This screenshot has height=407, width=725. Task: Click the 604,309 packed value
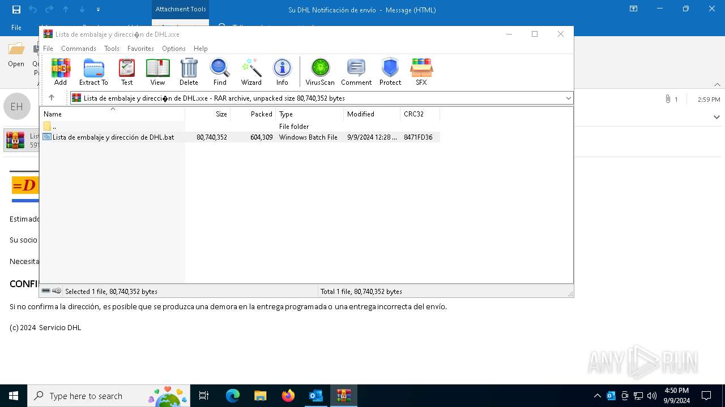pos(262,137)
